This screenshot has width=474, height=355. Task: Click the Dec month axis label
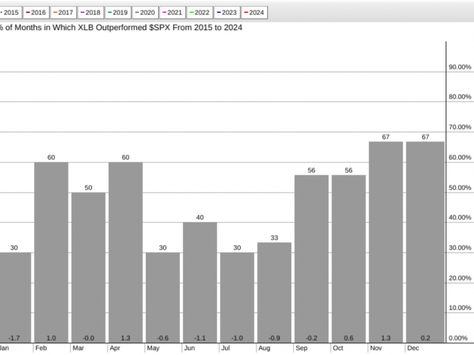click(x=413, y=348)
